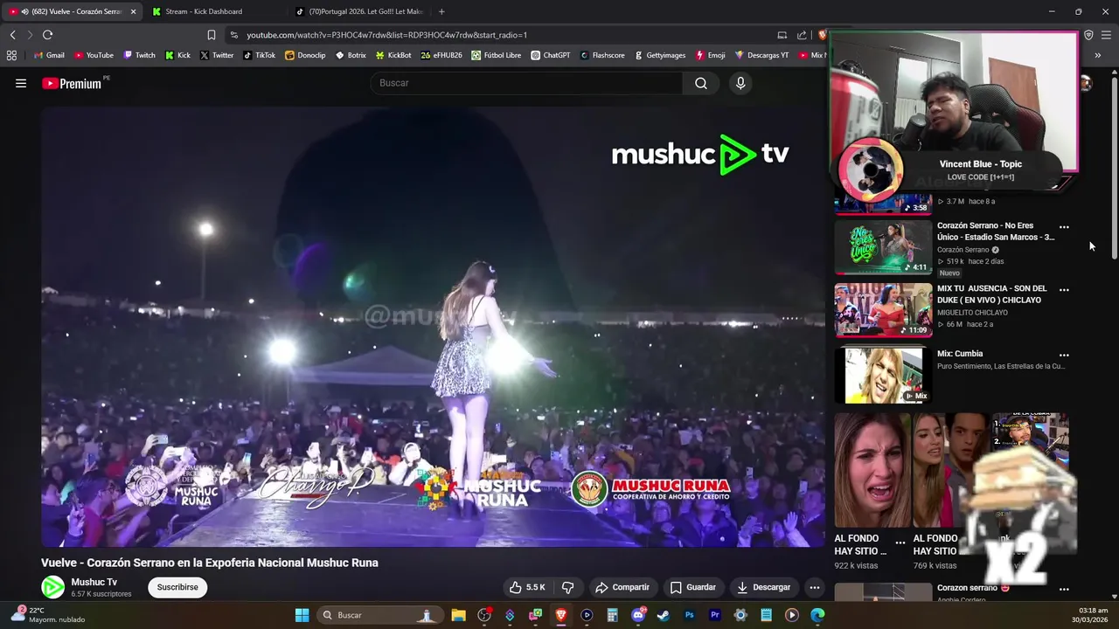
Task: Dislike the video with thumbs down
Action: coord(567,587)
